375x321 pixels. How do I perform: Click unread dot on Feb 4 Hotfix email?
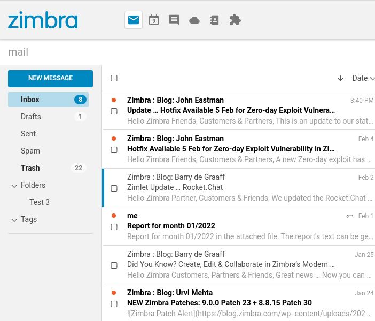click(x=114, y=139)
